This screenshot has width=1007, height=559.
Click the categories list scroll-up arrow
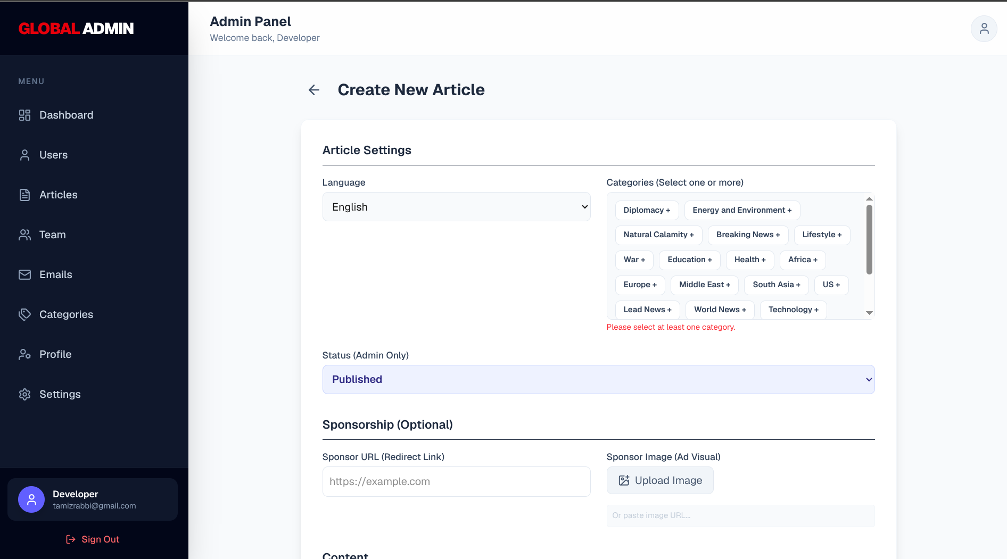(x=869, y=199)
